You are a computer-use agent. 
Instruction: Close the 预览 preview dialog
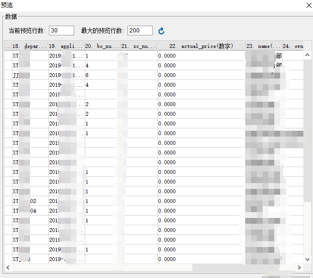click(309, 5)
